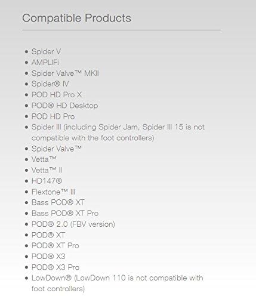Click the Spider III compatibility note

click(118, 132)
